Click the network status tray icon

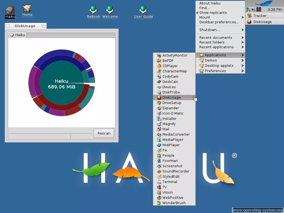point(248,9)
